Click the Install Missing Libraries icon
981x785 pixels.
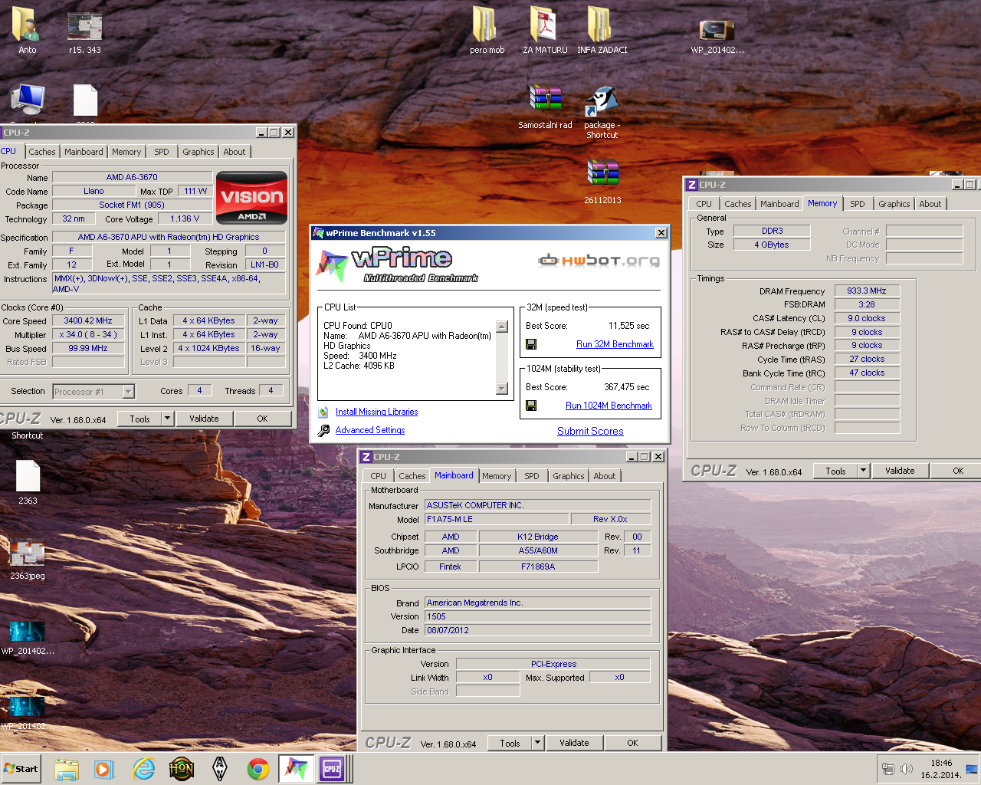pyautogui.click(x=324, y=412)
